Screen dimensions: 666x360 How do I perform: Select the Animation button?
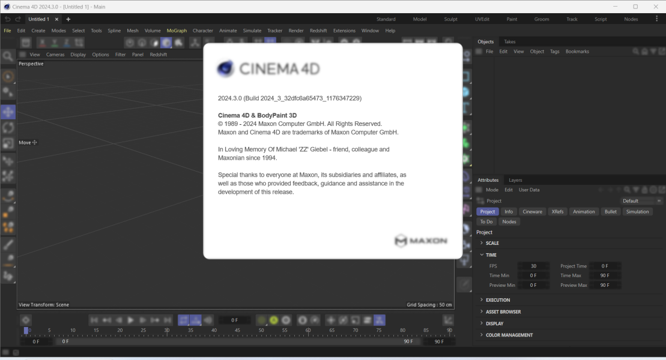[x=584, y=211]
